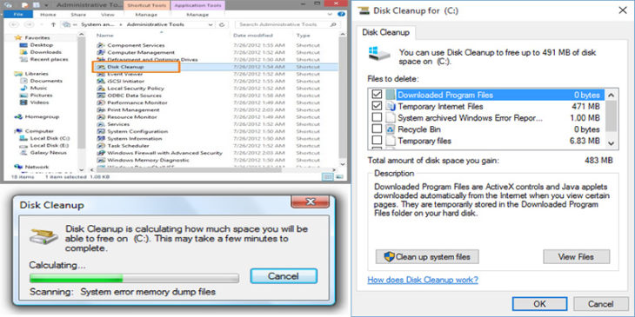Open the Windows Memory Diagnostic icon
Viewport: 635px width, 317px height.
[x=101, y=160]
